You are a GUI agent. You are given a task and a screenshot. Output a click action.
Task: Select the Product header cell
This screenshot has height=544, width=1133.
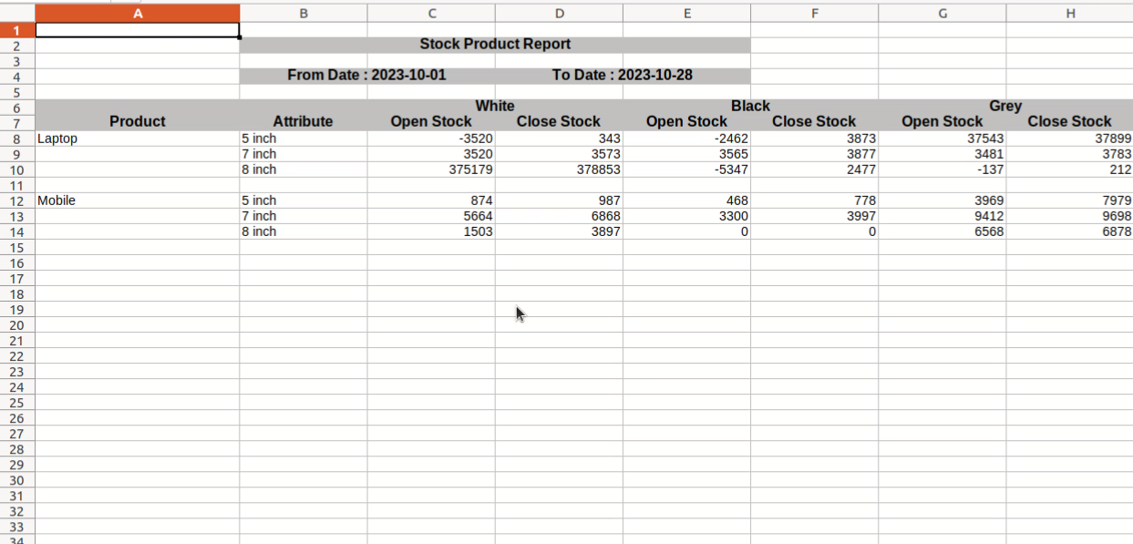137,122
